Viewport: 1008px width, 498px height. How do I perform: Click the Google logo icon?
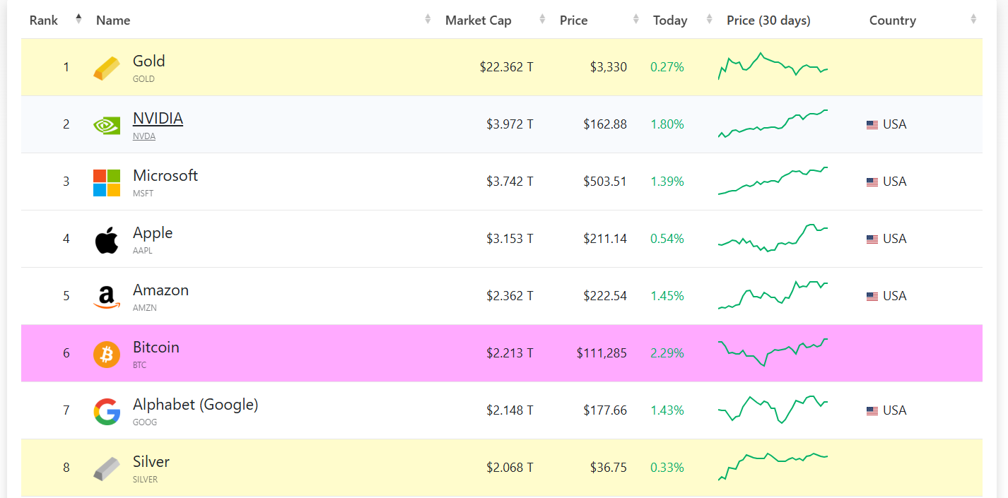tap(107, 411)
